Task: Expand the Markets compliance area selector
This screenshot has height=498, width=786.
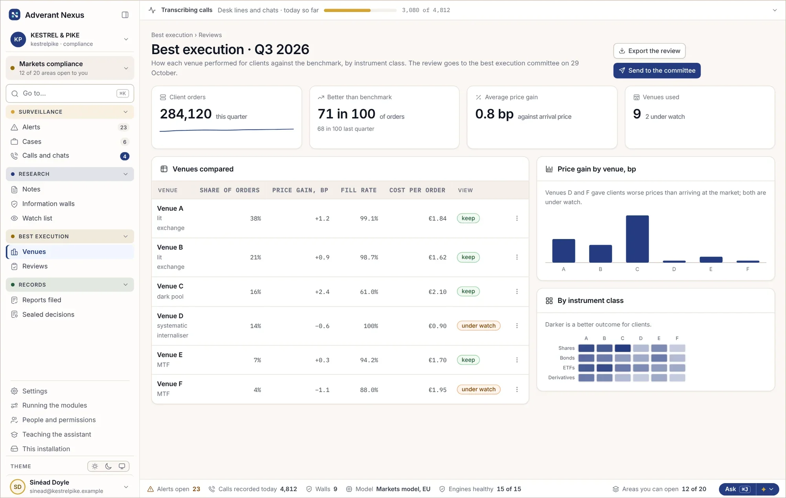Action: coord(70,68)
